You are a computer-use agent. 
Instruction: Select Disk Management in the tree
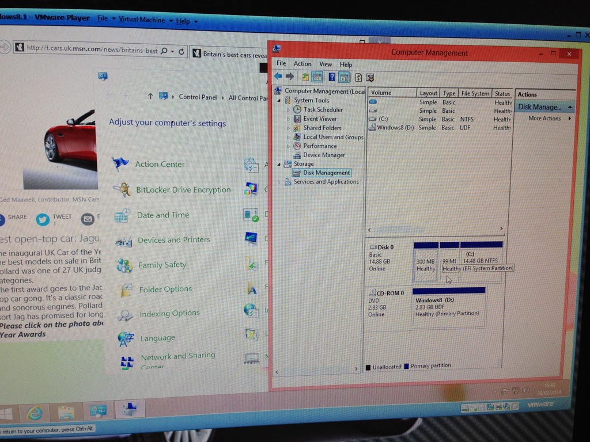tap(326, 173)
